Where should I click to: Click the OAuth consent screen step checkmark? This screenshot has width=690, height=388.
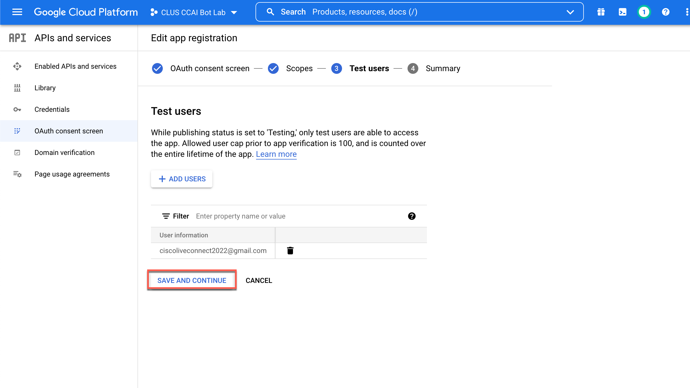point(157,68)
